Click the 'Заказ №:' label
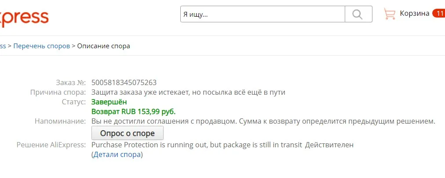This screenshot has height=178, width=445. [x=71, y=82]
